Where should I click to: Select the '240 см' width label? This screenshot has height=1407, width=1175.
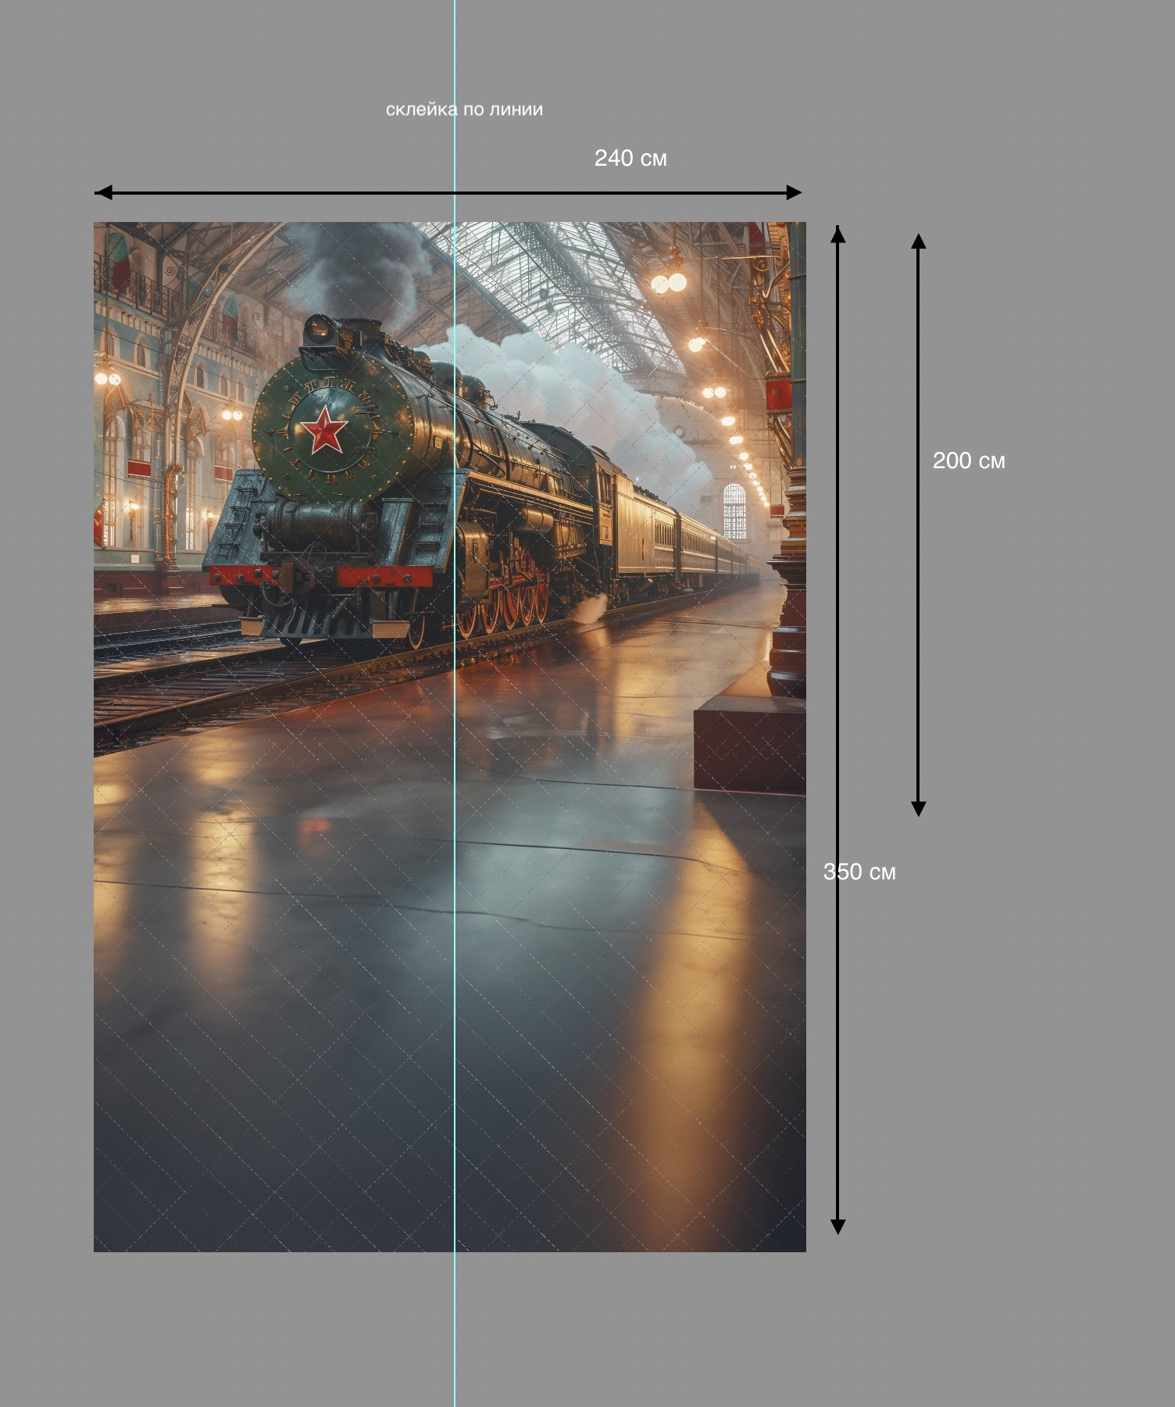point(630,158)
